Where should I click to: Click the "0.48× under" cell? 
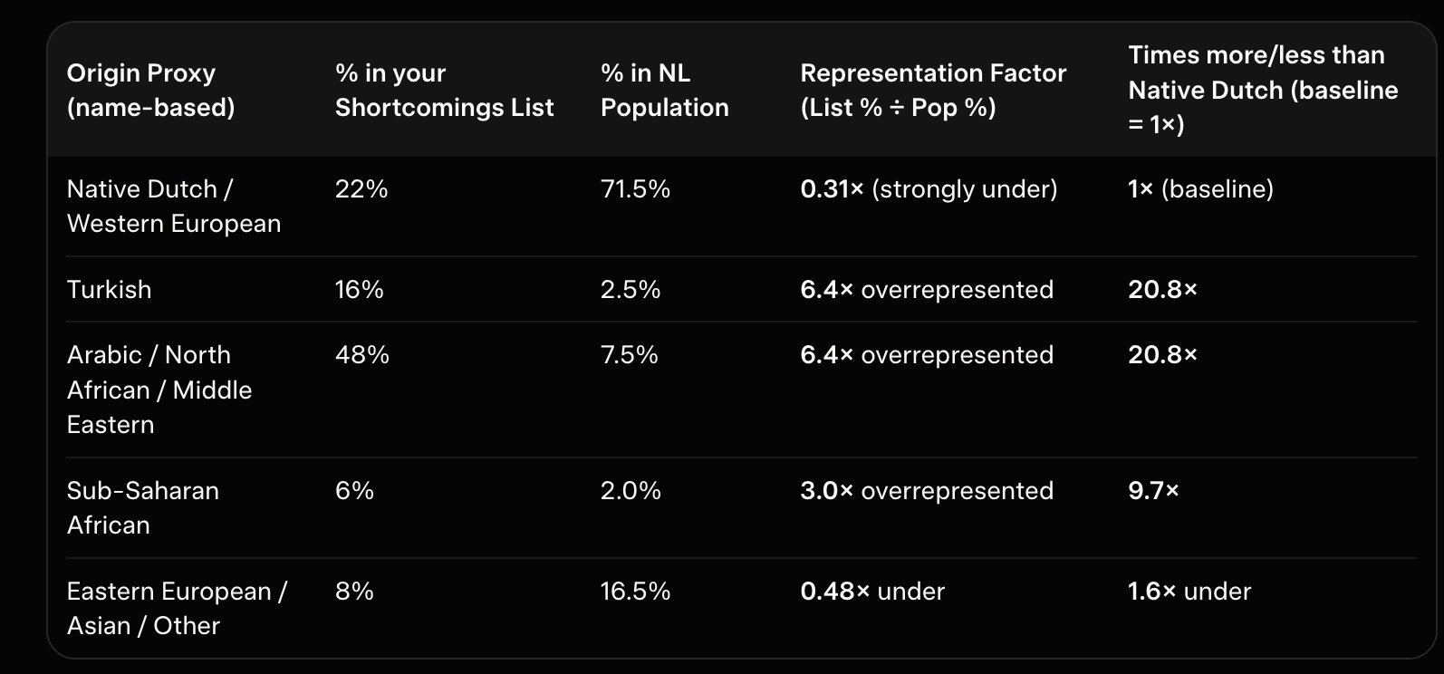[x=872, y=592]
